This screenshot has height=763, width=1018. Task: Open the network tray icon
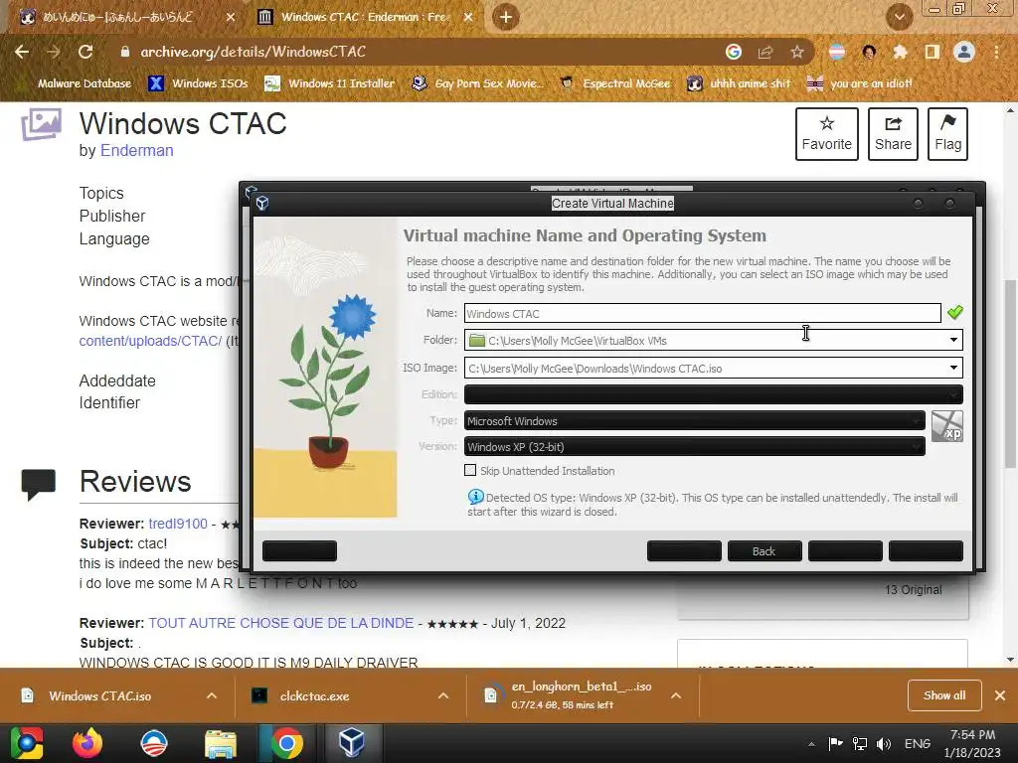(860, 743)
